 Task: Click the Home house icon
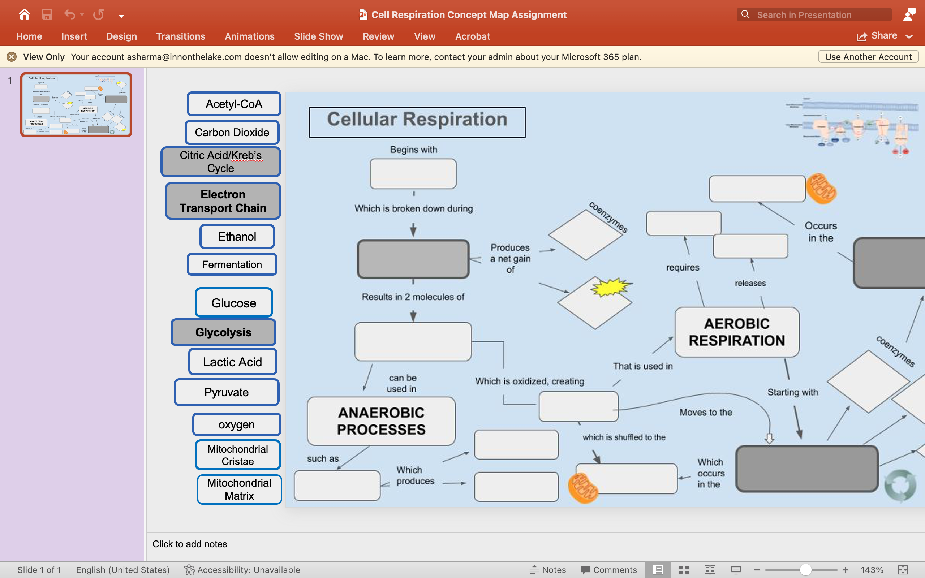[x=25, y=14]
